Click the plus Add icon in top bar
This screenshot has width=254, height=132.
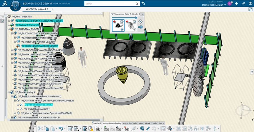coord(236,4)
